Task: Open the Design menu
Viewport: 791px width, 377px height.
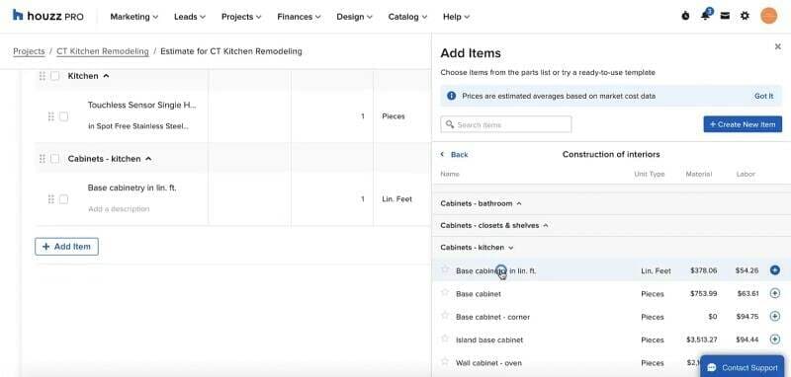Action: tap(354, 17)
